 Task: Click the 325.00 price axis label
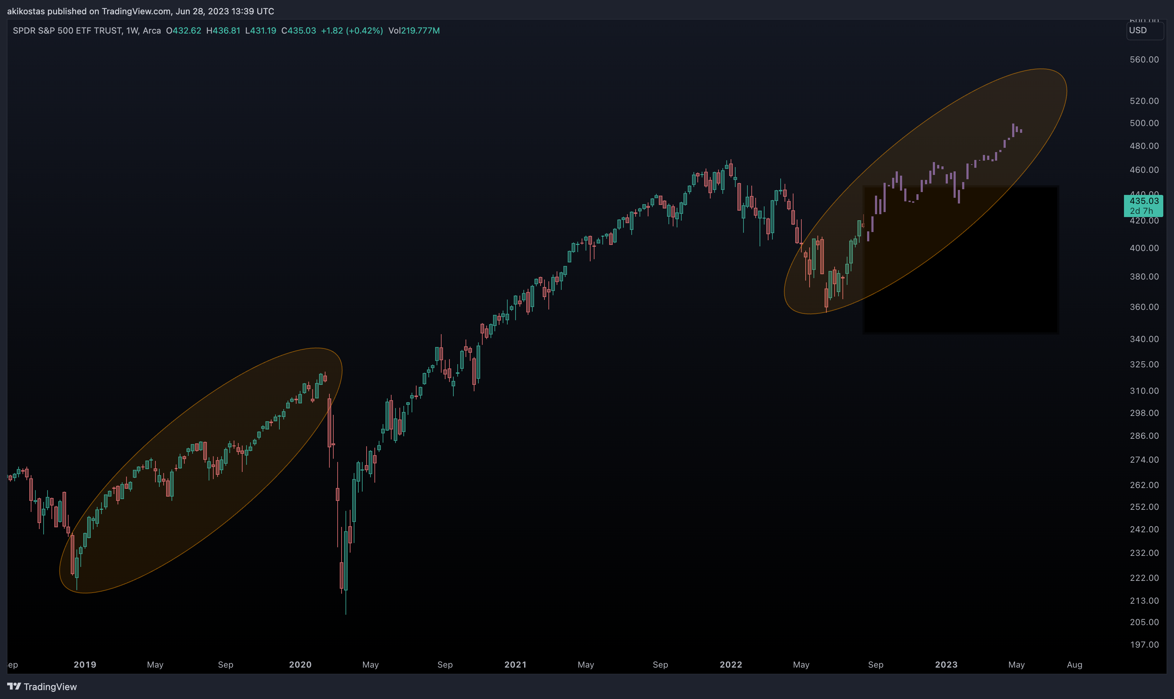point(1144,364)
